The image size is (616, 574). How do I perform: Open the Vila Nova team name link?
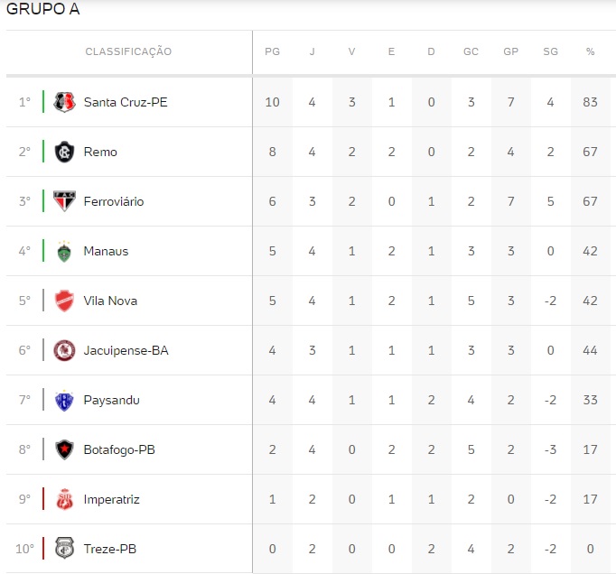tap(110, 301)
